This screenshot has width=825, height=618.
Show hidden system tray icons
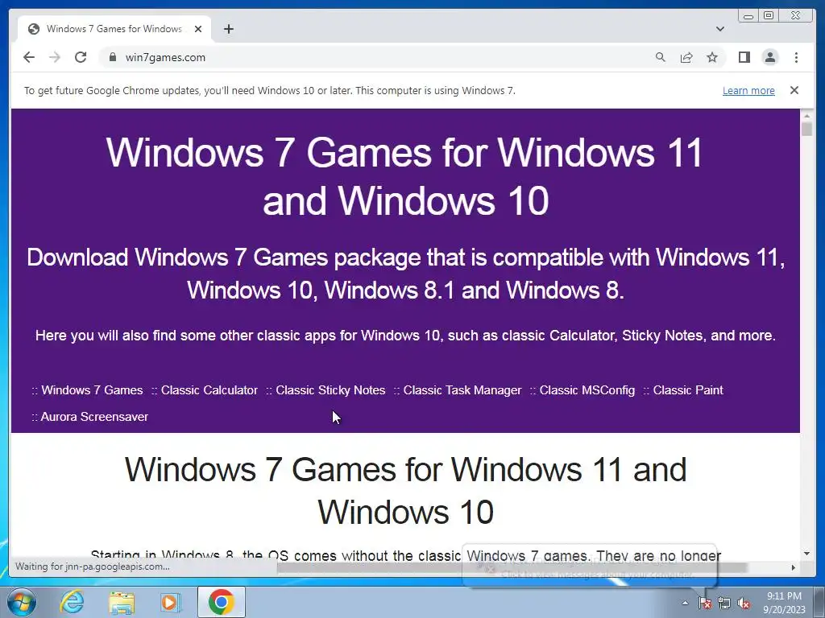click(x=685, y=604)
